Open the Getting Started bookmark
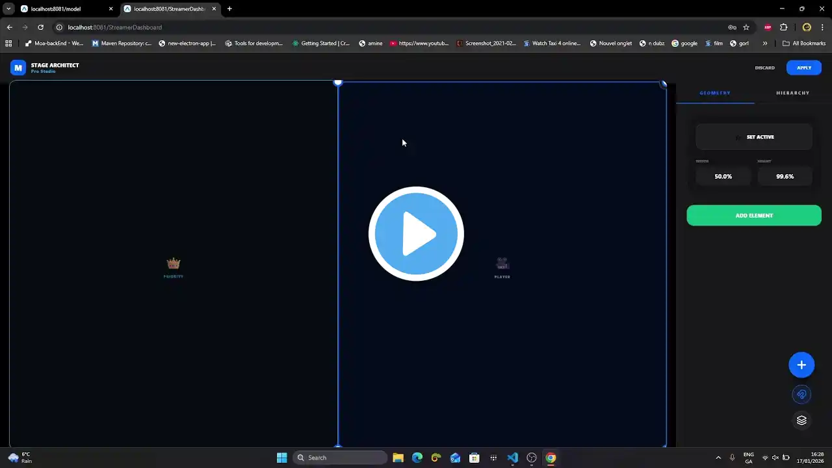 point(320,44)
